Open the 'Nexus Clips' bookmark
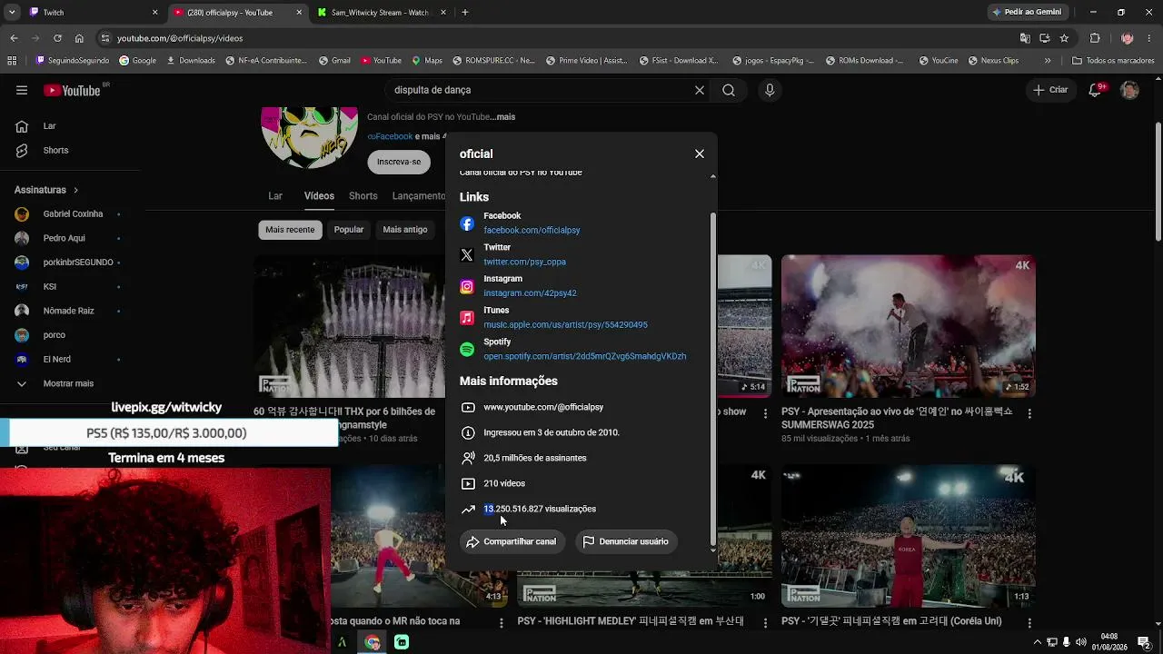 point(992,61)
